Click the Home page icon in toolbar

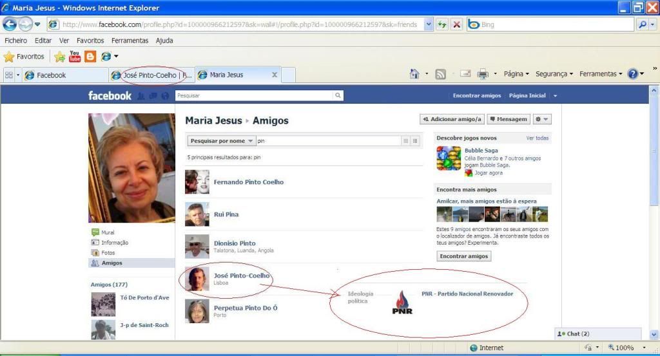click(x=415, y=74)
